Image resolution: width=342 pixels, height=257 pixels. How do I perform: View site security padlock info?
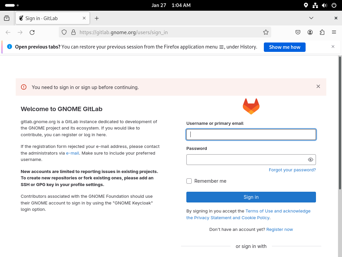(73, 32)
